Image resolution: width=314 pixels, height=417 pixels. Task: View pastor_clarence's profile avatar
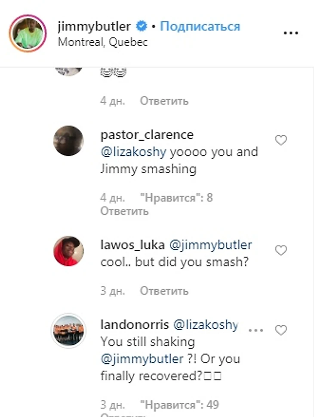coord(68,140)
